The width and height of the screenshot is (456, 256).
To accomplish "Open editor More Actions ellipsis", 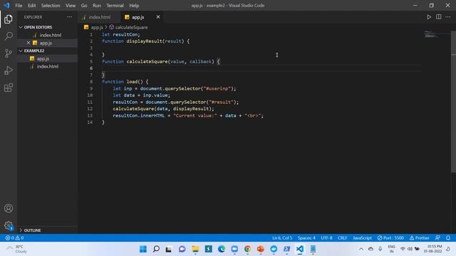I will [448, 17].
